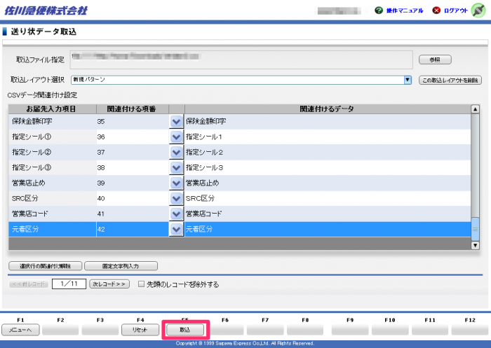Click the F1 メニューへ button
491x348 pixels.
click(20, 330)
